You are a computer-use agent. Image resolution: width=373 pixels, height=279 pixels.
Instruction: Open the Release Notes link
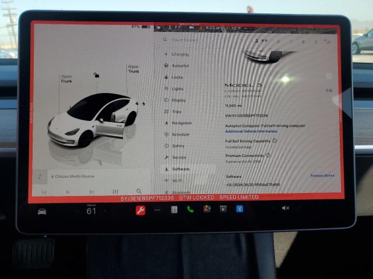point(322,176)
